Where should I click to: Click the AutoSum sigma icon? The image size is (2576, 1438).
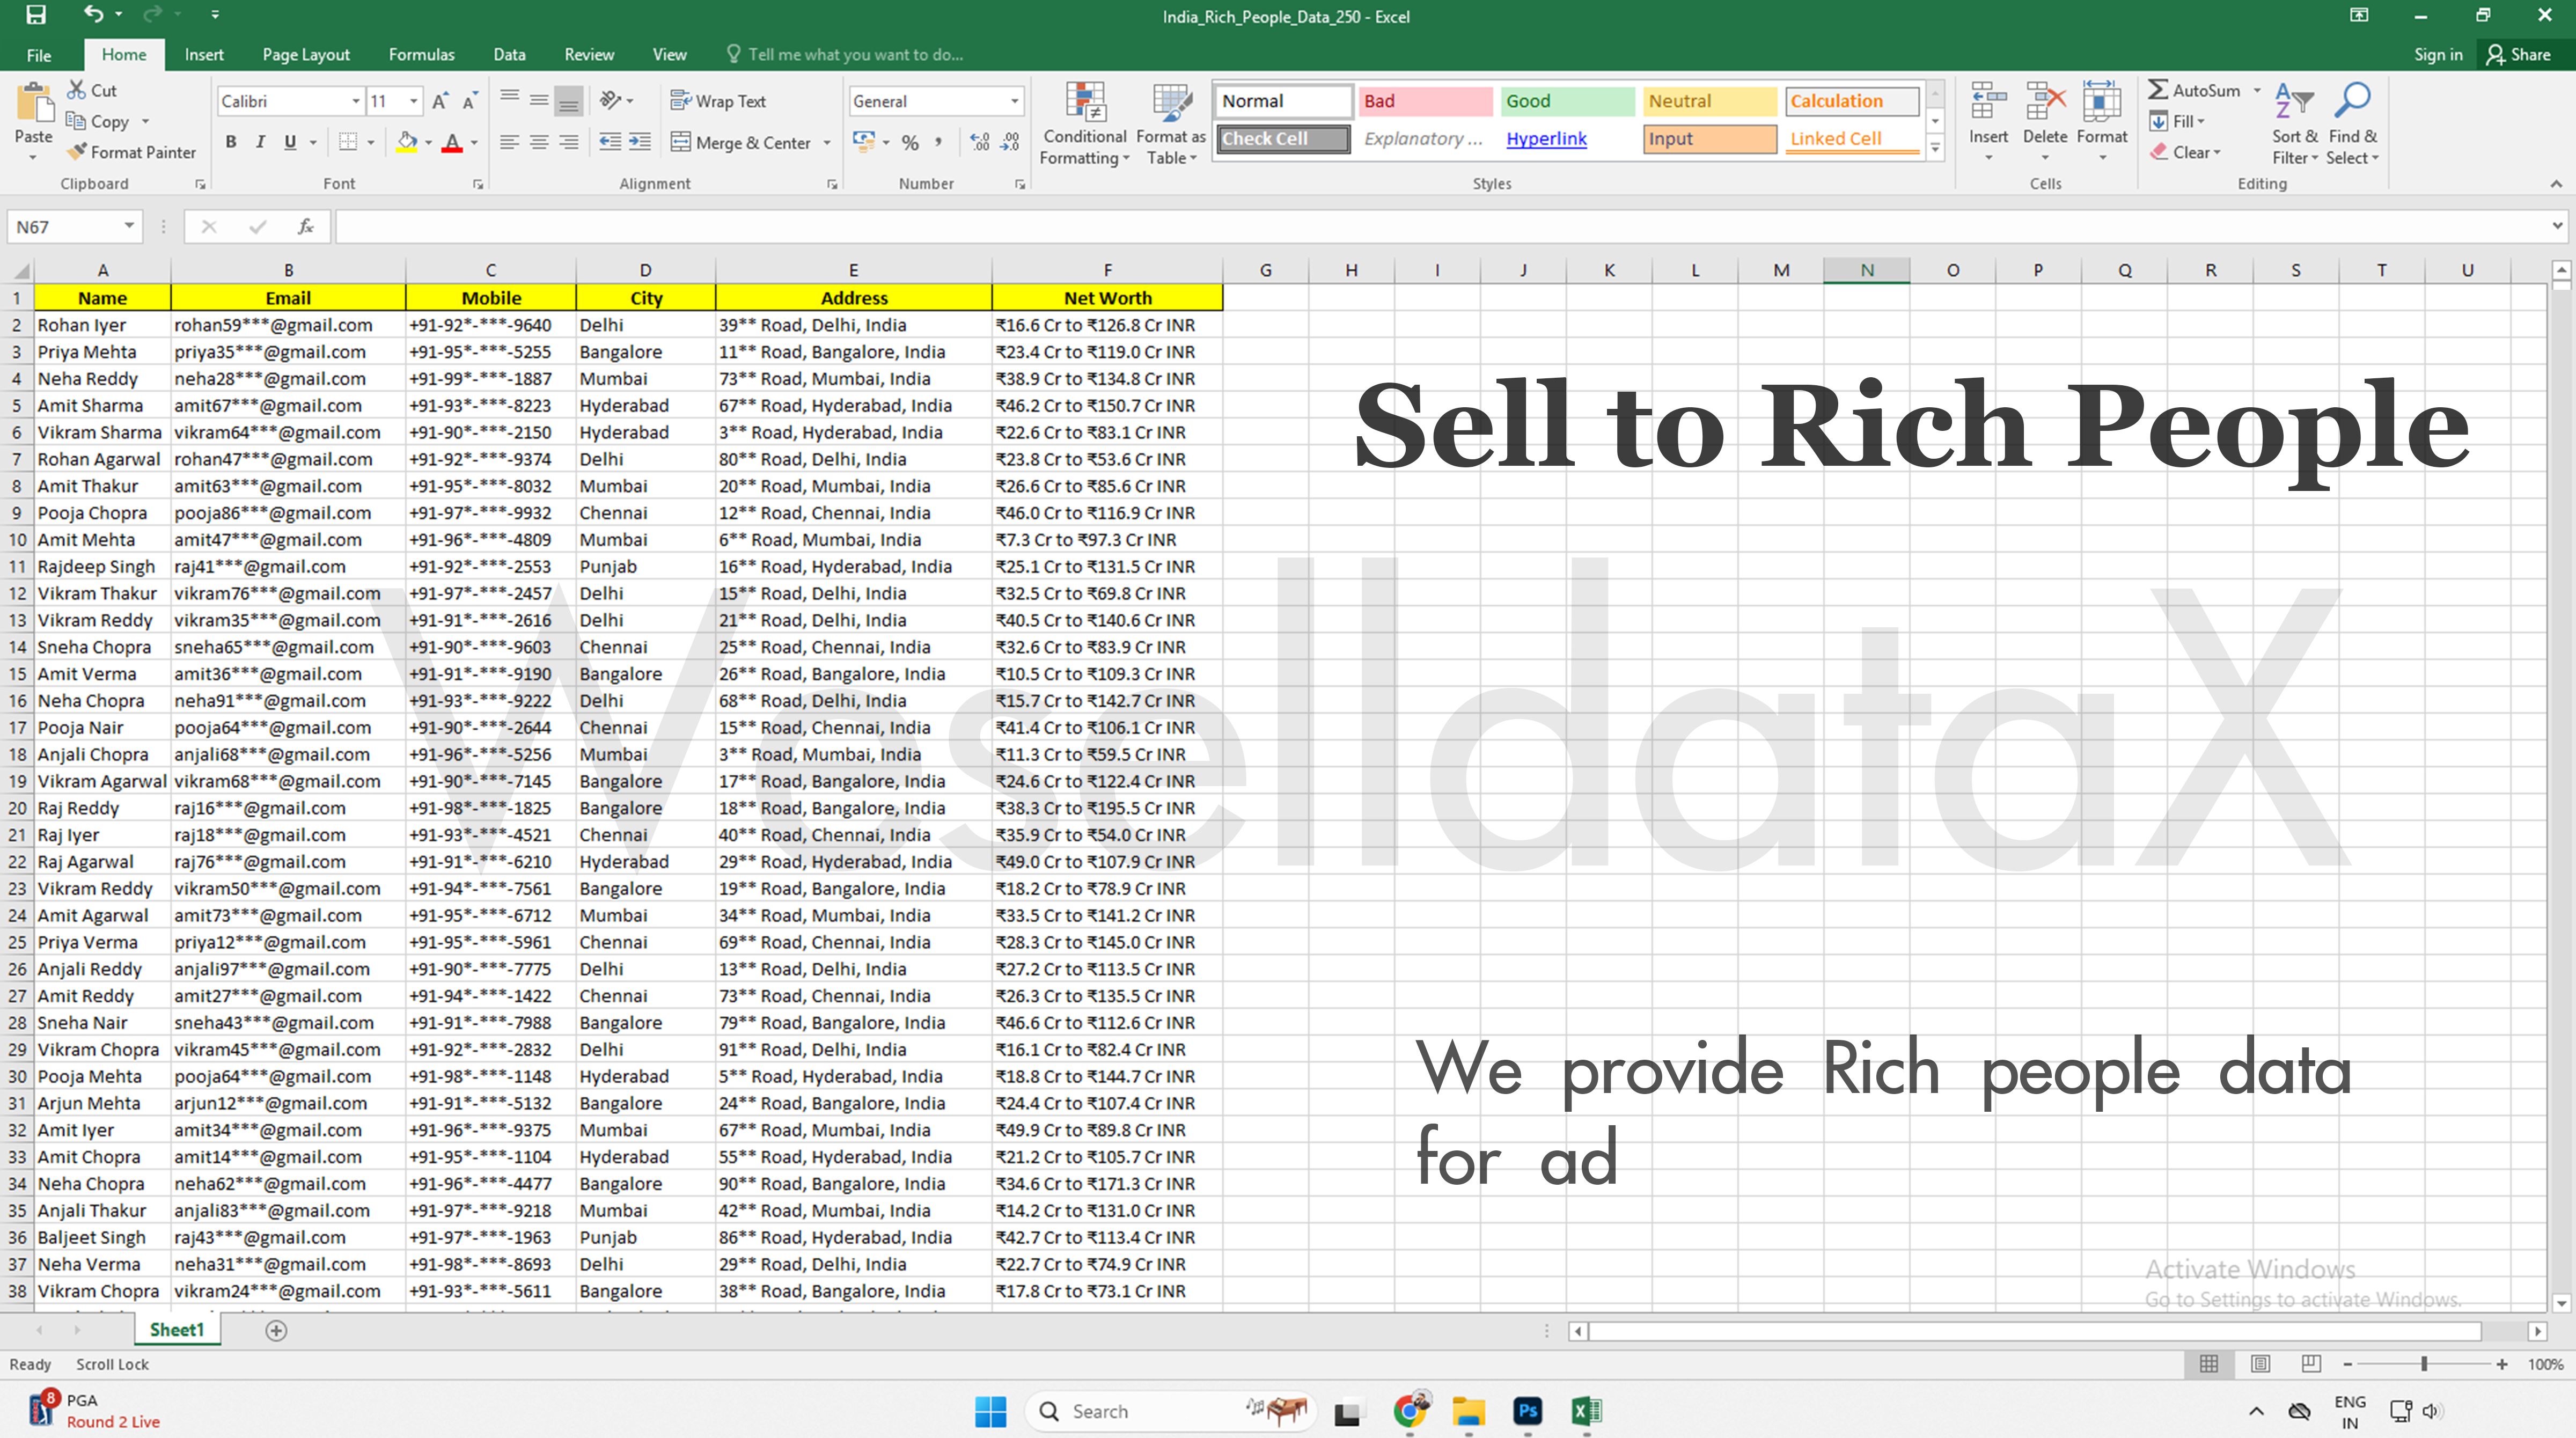tap(2158, 90)
